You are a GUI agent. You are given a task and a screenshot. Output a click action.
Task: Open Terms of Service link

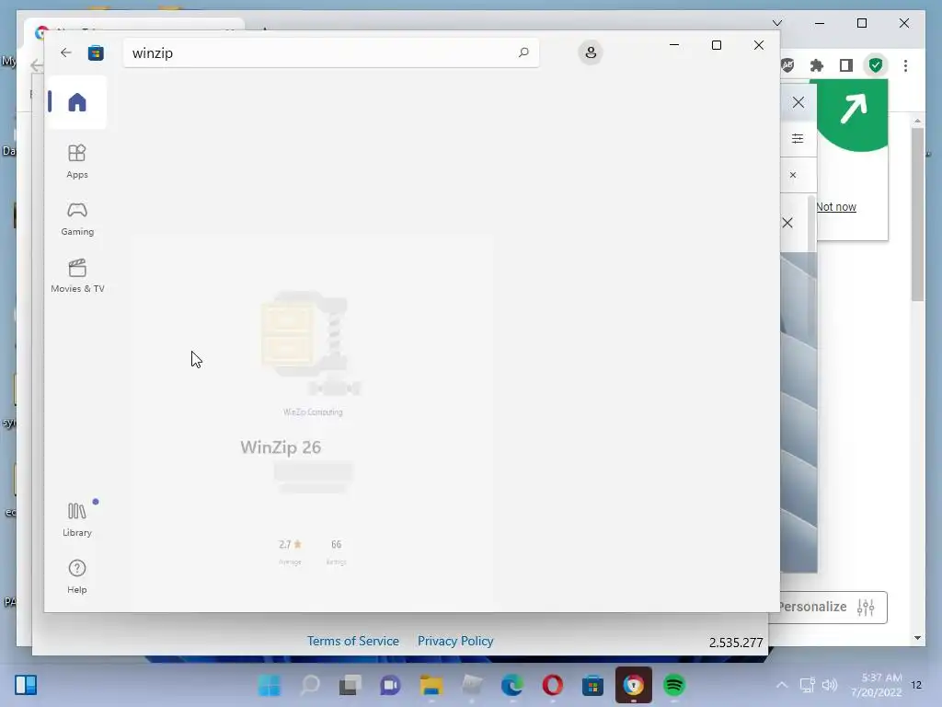(352, 641)
